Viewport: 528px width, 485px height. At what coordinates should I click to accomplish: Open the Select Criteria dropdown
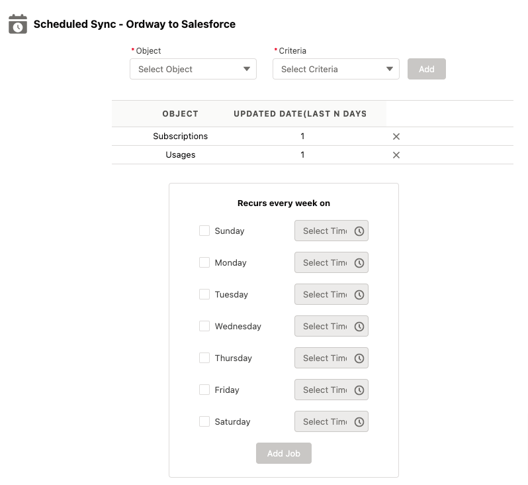(335, 69)
